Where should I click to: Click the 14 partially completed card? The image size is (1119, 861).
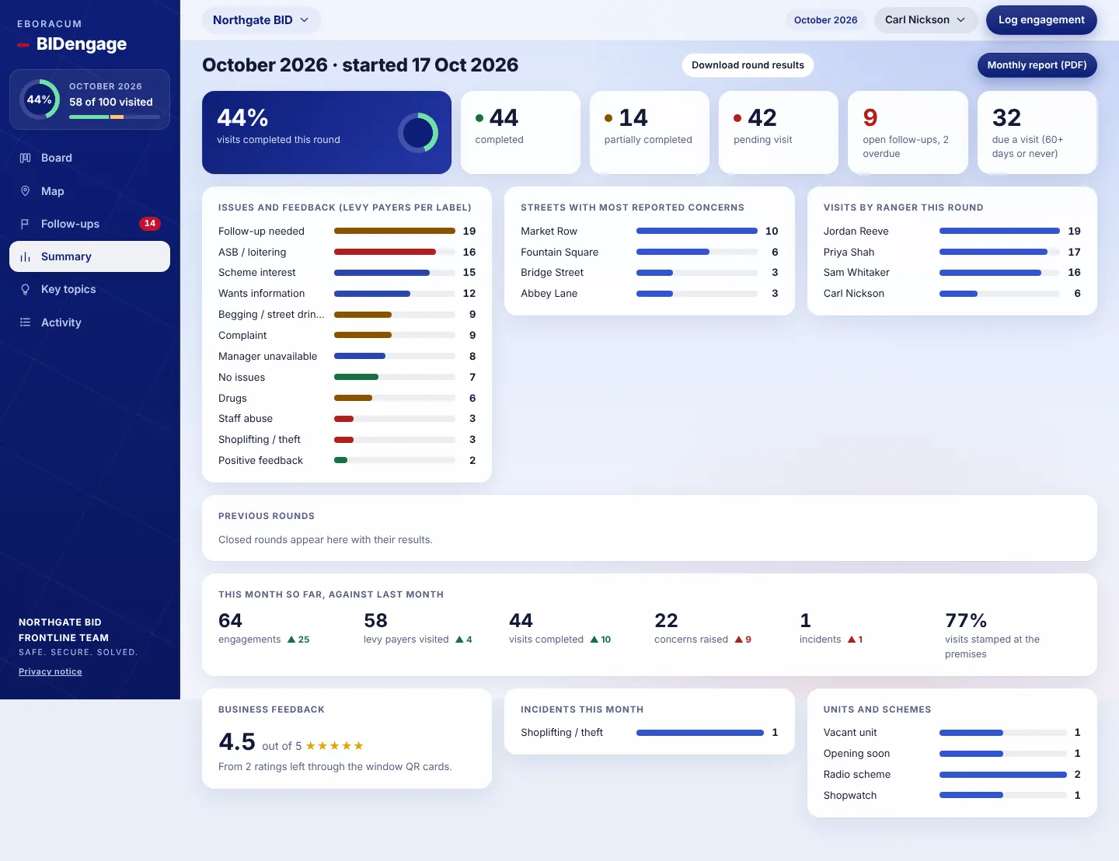click(650, 133)
